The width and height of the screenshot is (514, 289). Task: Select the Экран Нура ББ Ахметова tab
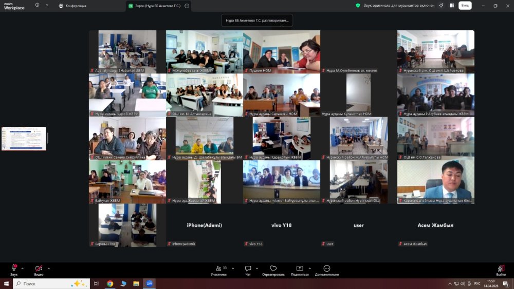click(158, 6)
